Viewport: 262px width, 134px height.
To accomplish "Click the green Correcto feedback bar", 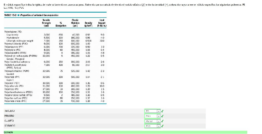I will [x=124, y=132].
